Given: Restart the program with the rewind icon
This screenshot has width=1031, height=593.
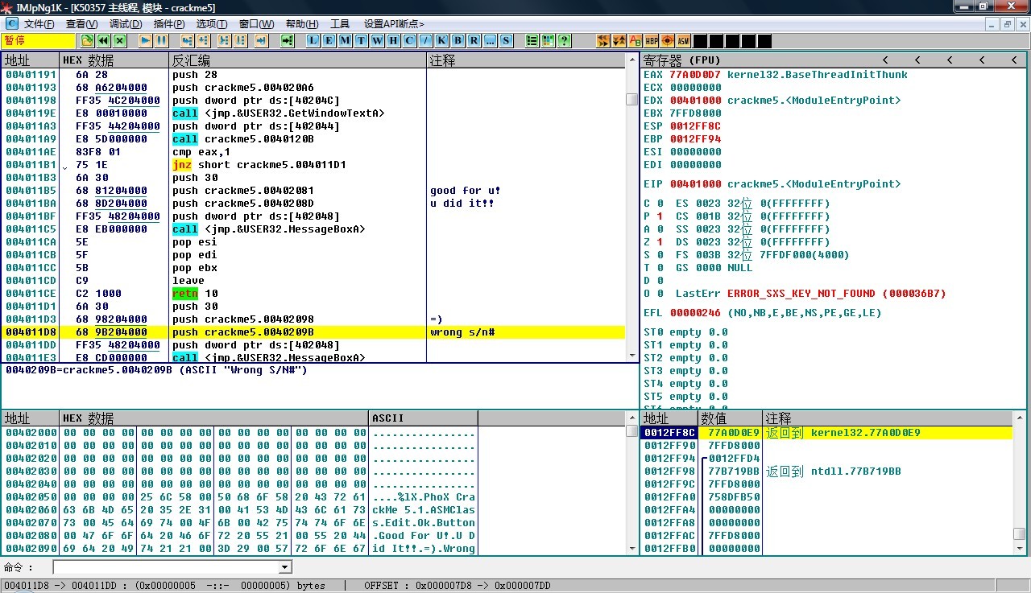Looking at the screenshot, I should click(103, 40).
